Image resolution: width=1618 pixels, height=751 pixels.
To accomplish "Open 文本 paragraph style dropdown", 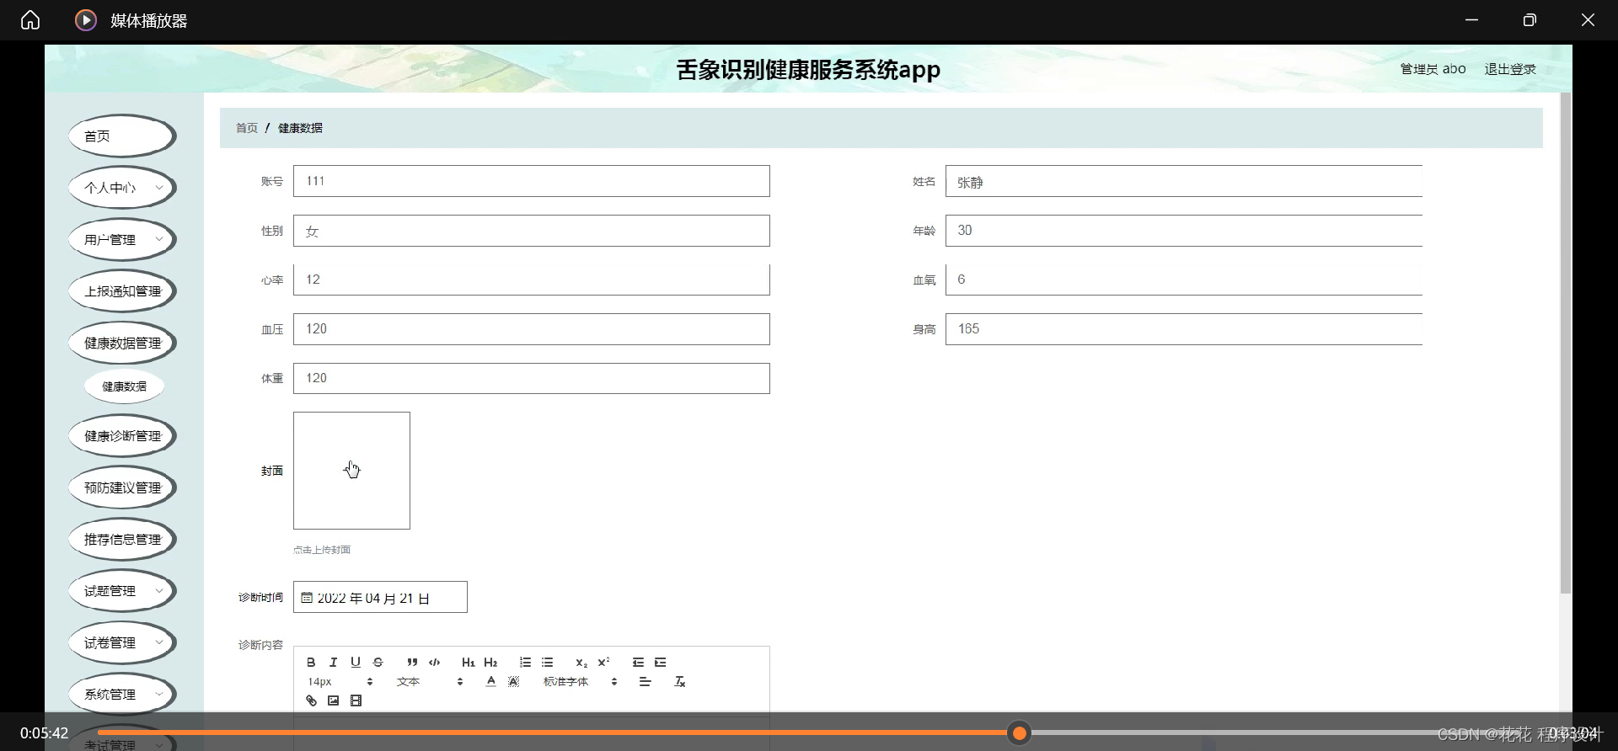I will click(x=430, y=682).
